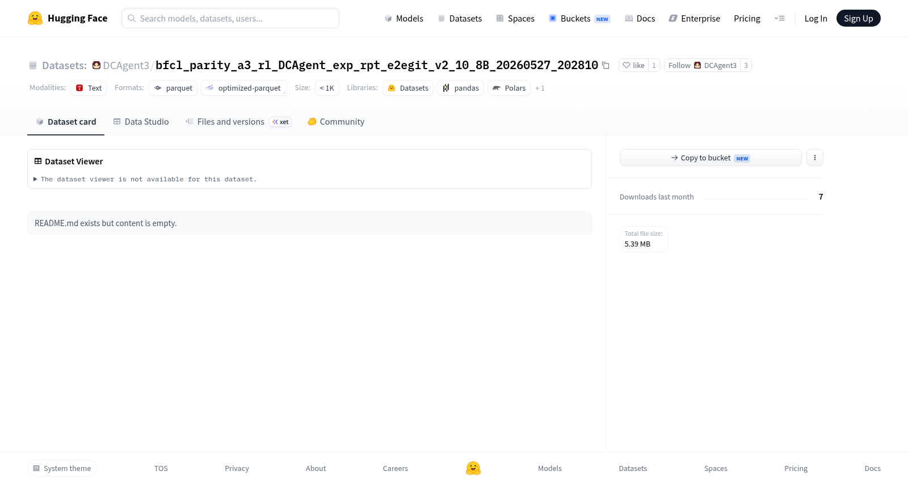
Task: Click the follower count 3
Action: click(x=746, y=65)
